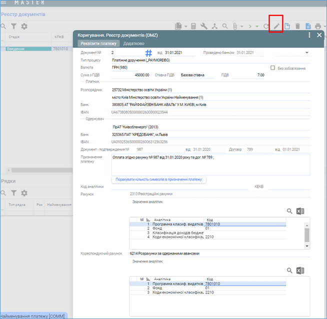
Task: Click the paperclip attachment icon
Action: click(x=235, y=26)
